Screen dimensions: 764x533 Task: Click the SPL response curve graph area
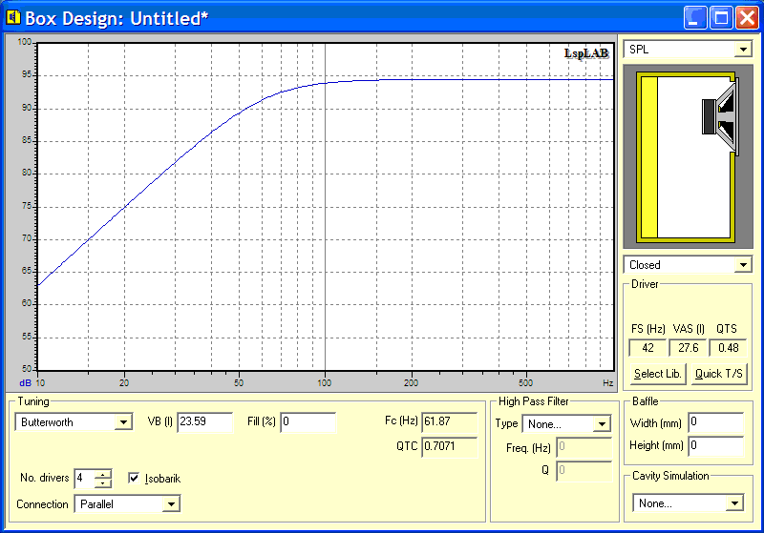point(326,207)
